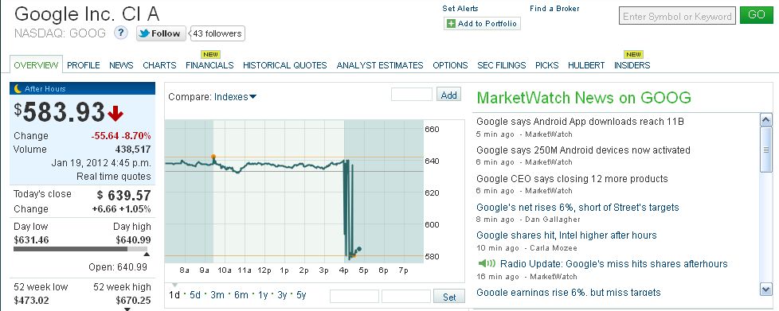The height and width of the screenshot is (311, 779).
Task: Select the 3m chart range
Action: coord(217,295)
